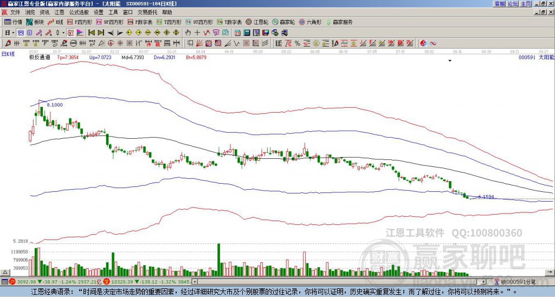The image size is (555, 297).
Task: Click the infinity wave icon
Action: (x=433, y=43)
